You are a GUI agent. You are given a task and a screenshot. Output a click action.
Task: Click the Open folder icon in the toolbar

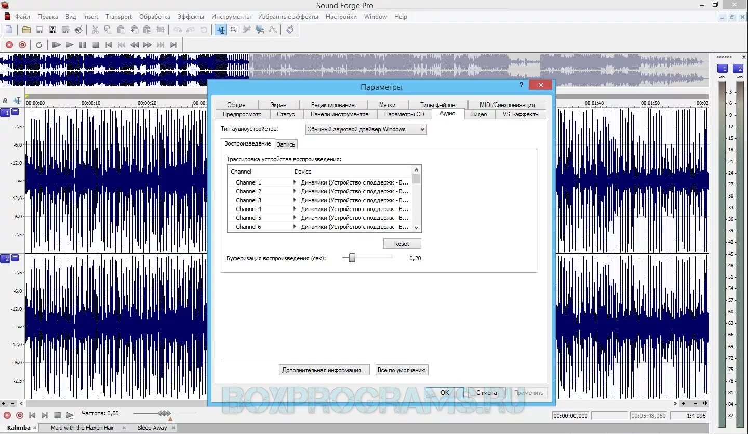coord(26,30)
